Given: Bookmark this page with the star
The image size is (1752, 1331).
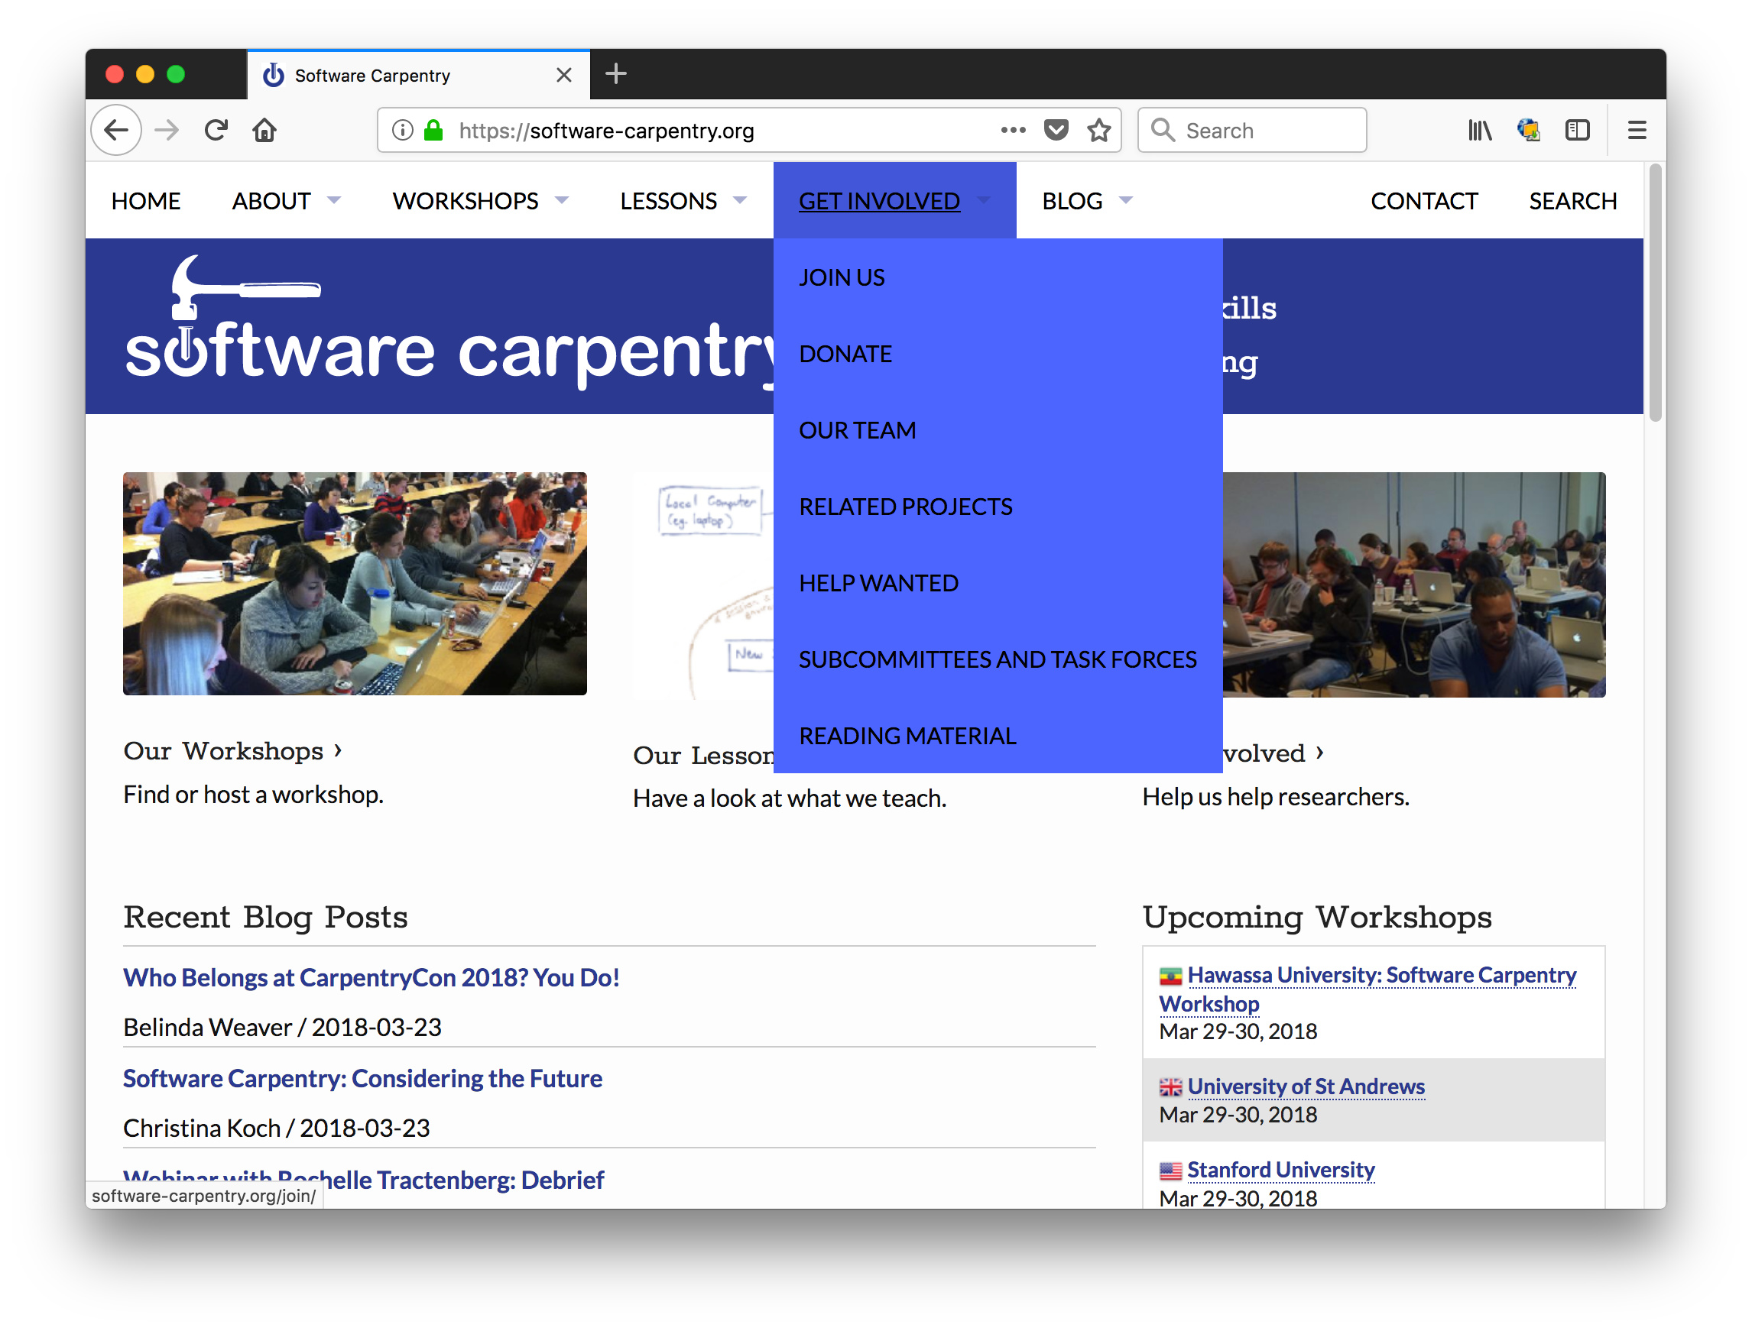Looking at the screenshot, I should [1098, 130].
